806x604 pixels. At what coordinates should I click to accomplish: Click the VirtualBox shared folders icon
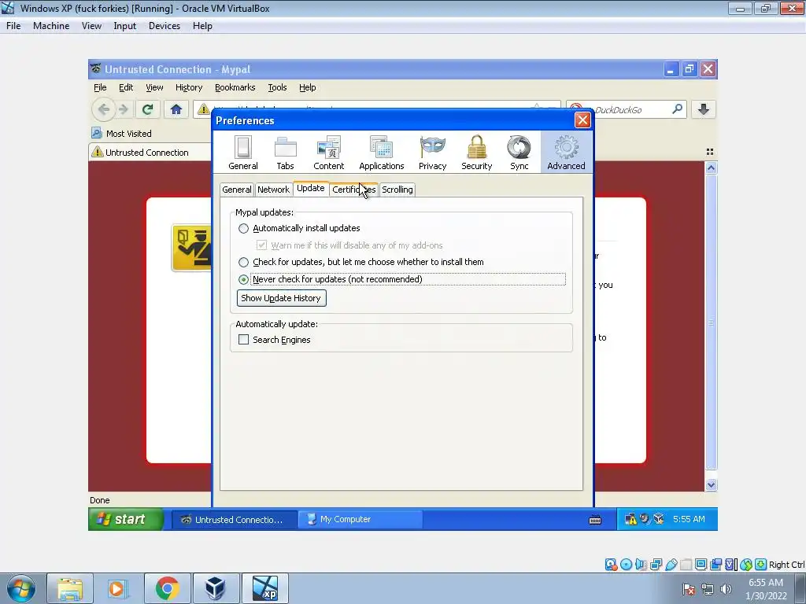[686, 565]
